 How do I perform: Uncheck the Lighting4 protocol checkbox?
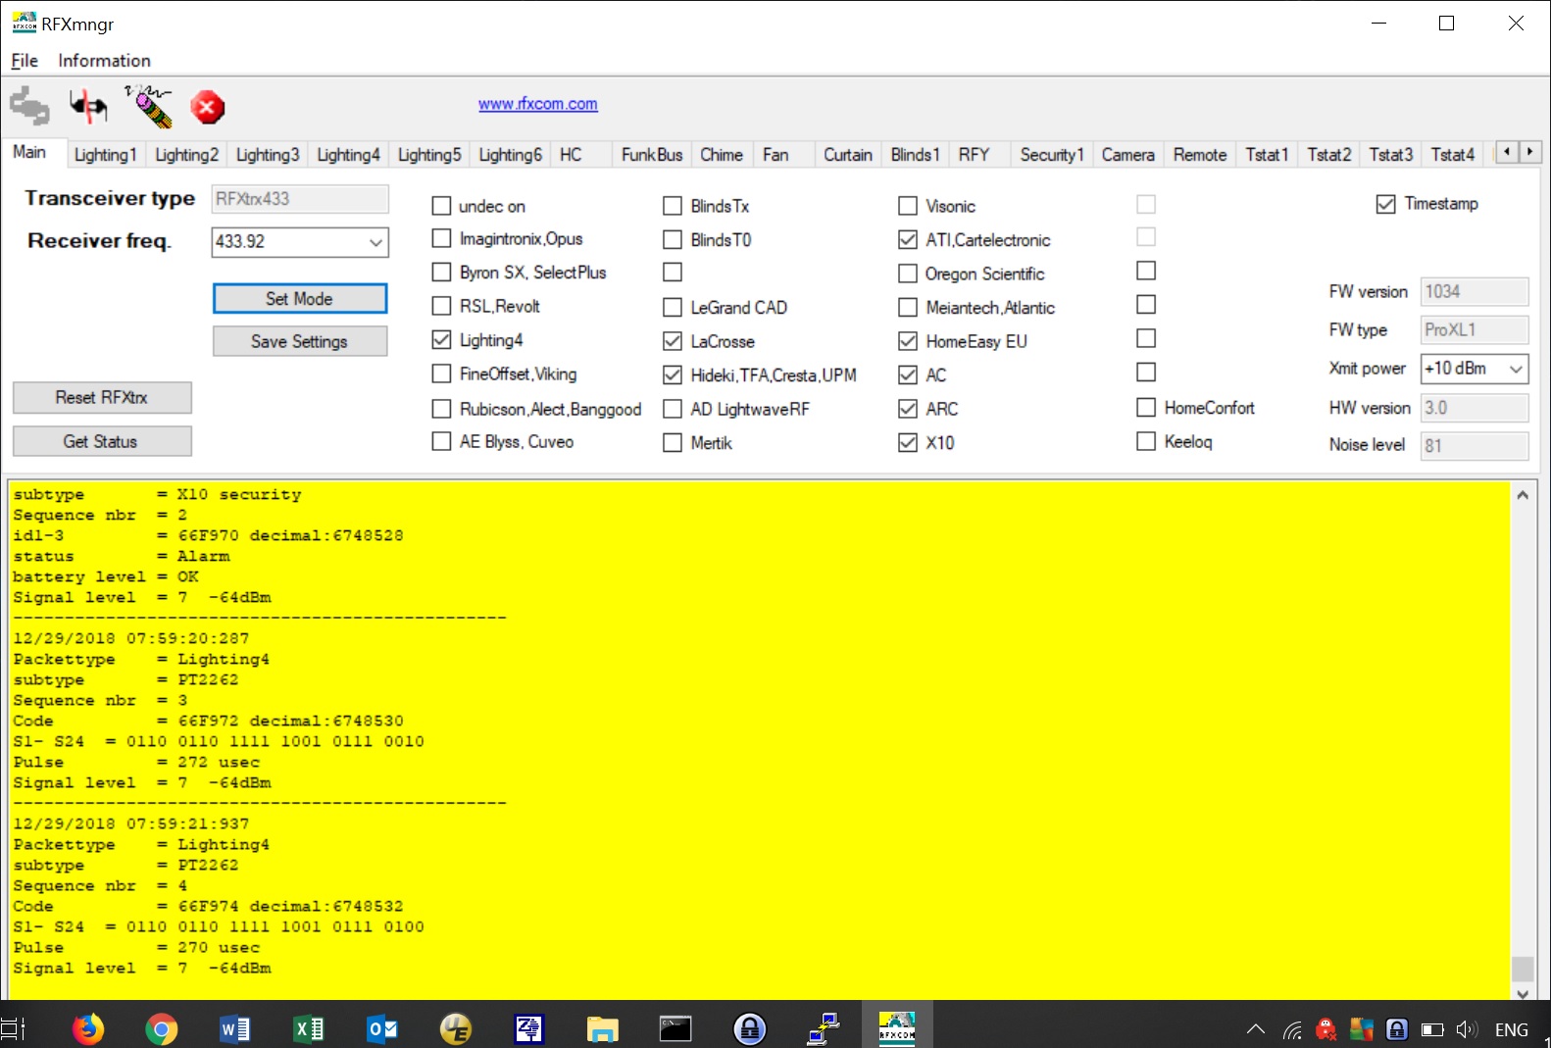click(442, 340)
